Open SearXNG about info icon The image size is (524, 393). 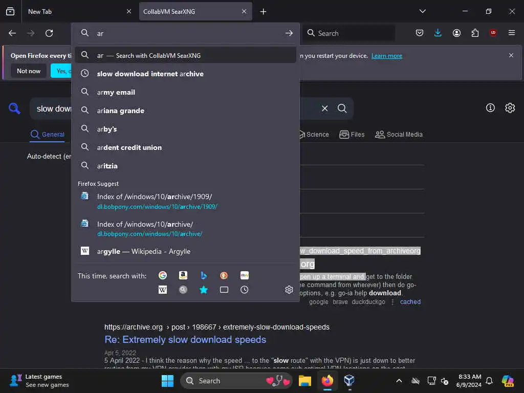coord(490,108)
